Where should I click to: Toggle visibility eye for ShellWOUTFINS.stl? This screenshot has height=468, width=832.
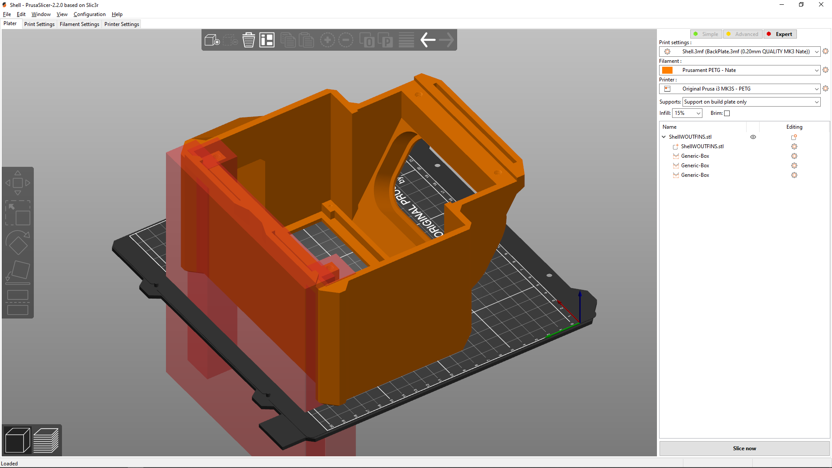[x=753, y=137]
